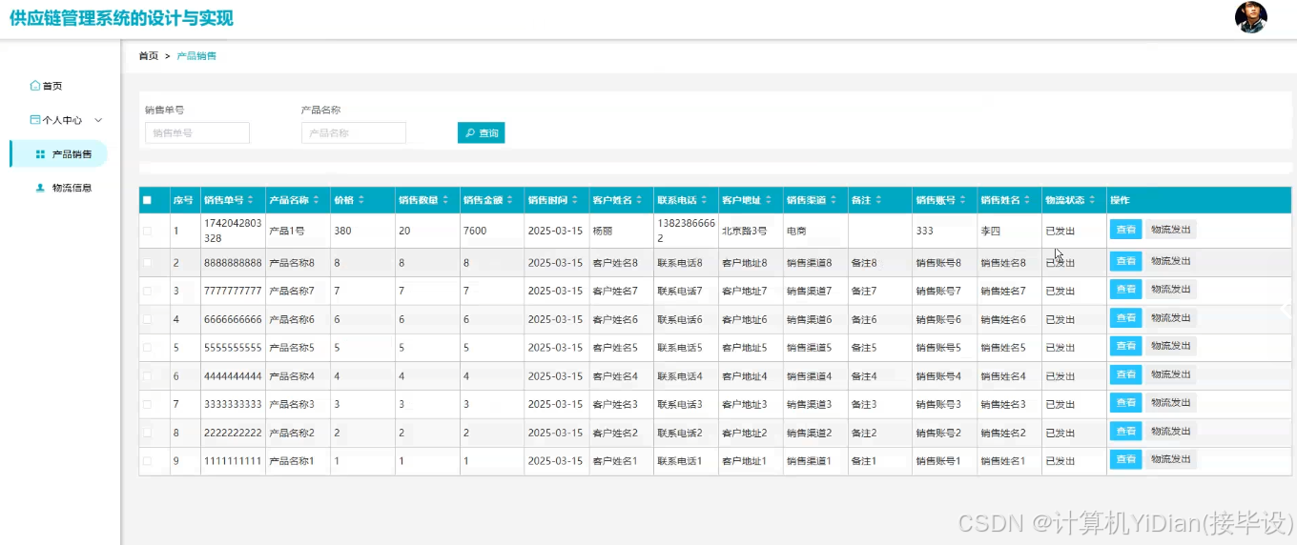
Task: Sort by 客户姓名 column sort arrows
Action: [640, 200]
